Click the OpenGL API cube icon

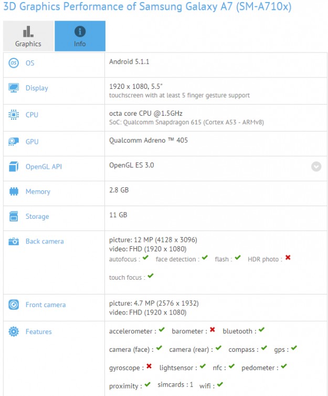14,167
